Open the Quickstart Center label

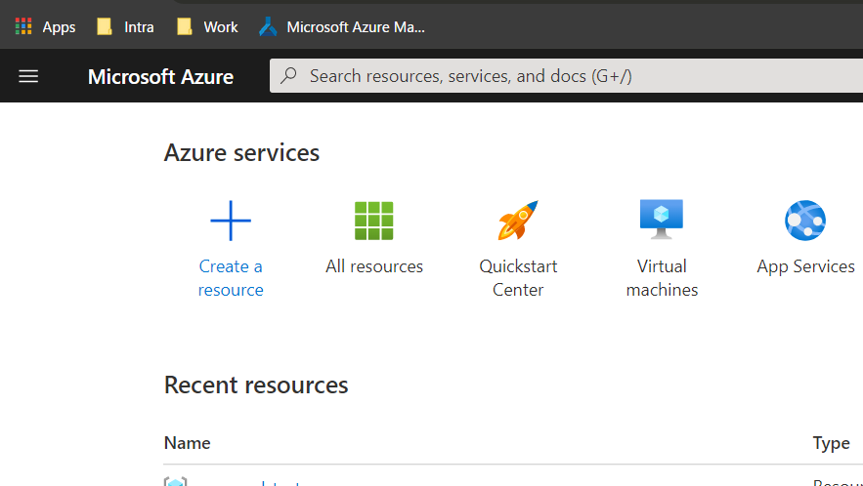(518, 277)
